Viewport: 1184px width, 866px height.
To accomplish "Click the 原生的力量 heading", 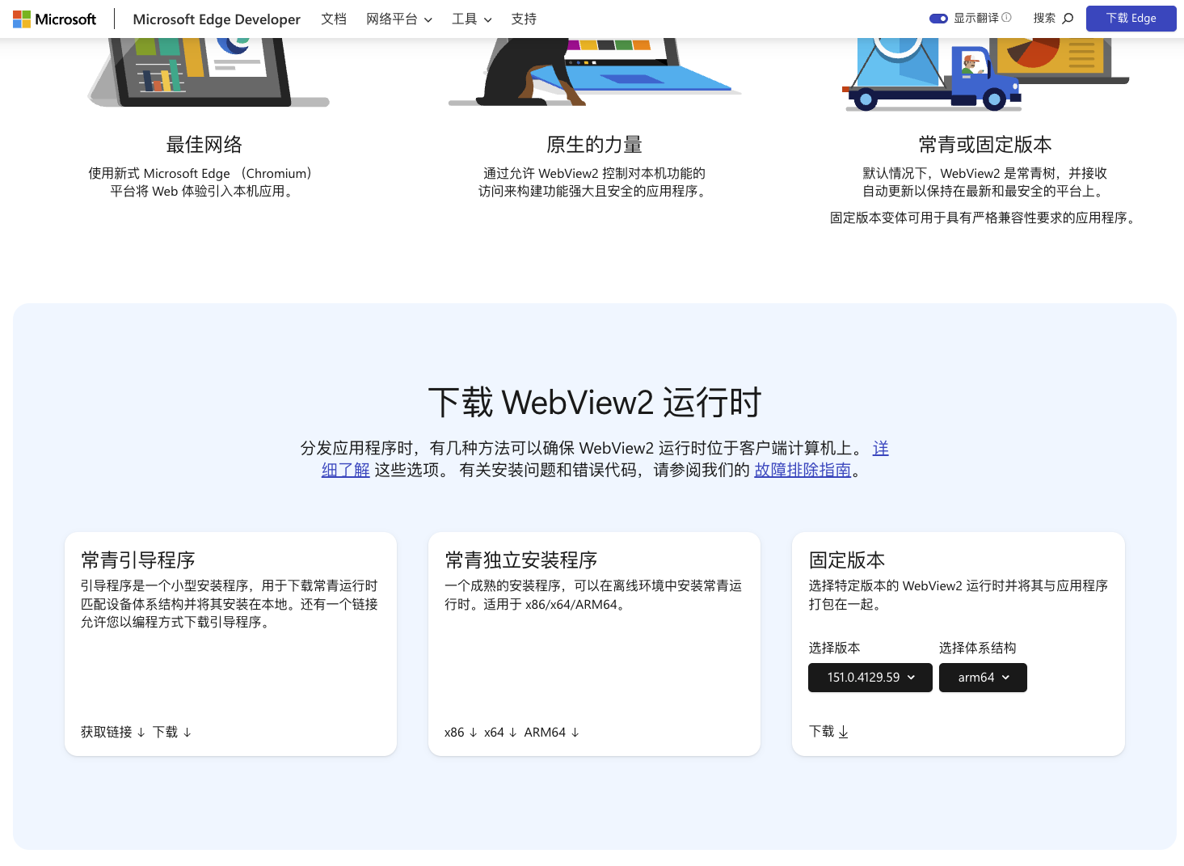I will [595, 145].
